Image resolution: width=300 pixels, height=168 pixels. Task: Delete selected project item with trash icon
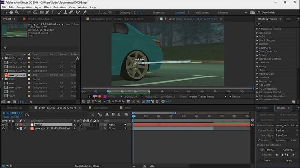pyautogui.click(x=31, y=102)
